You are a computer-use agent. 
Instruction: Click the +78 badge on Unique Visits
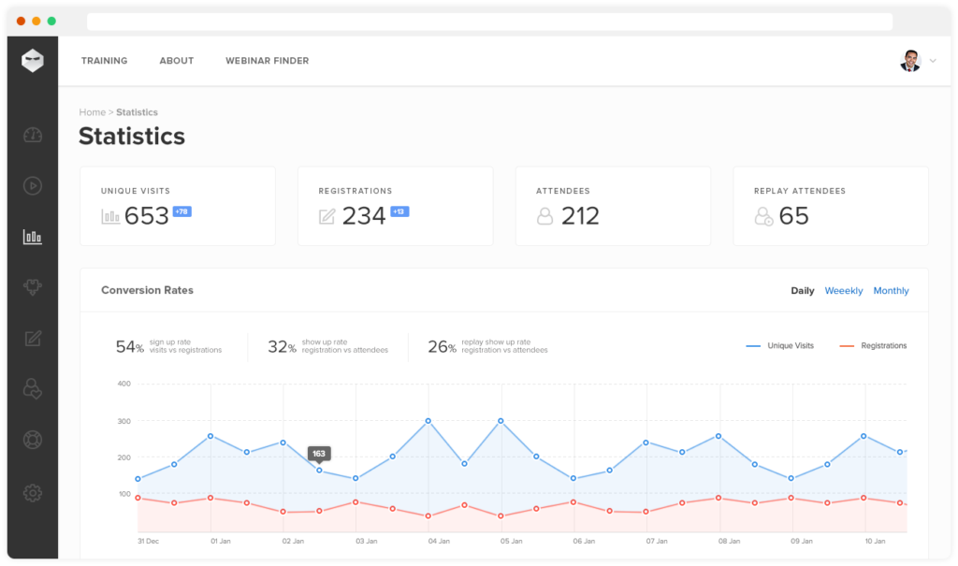click(x=182, y=211)
